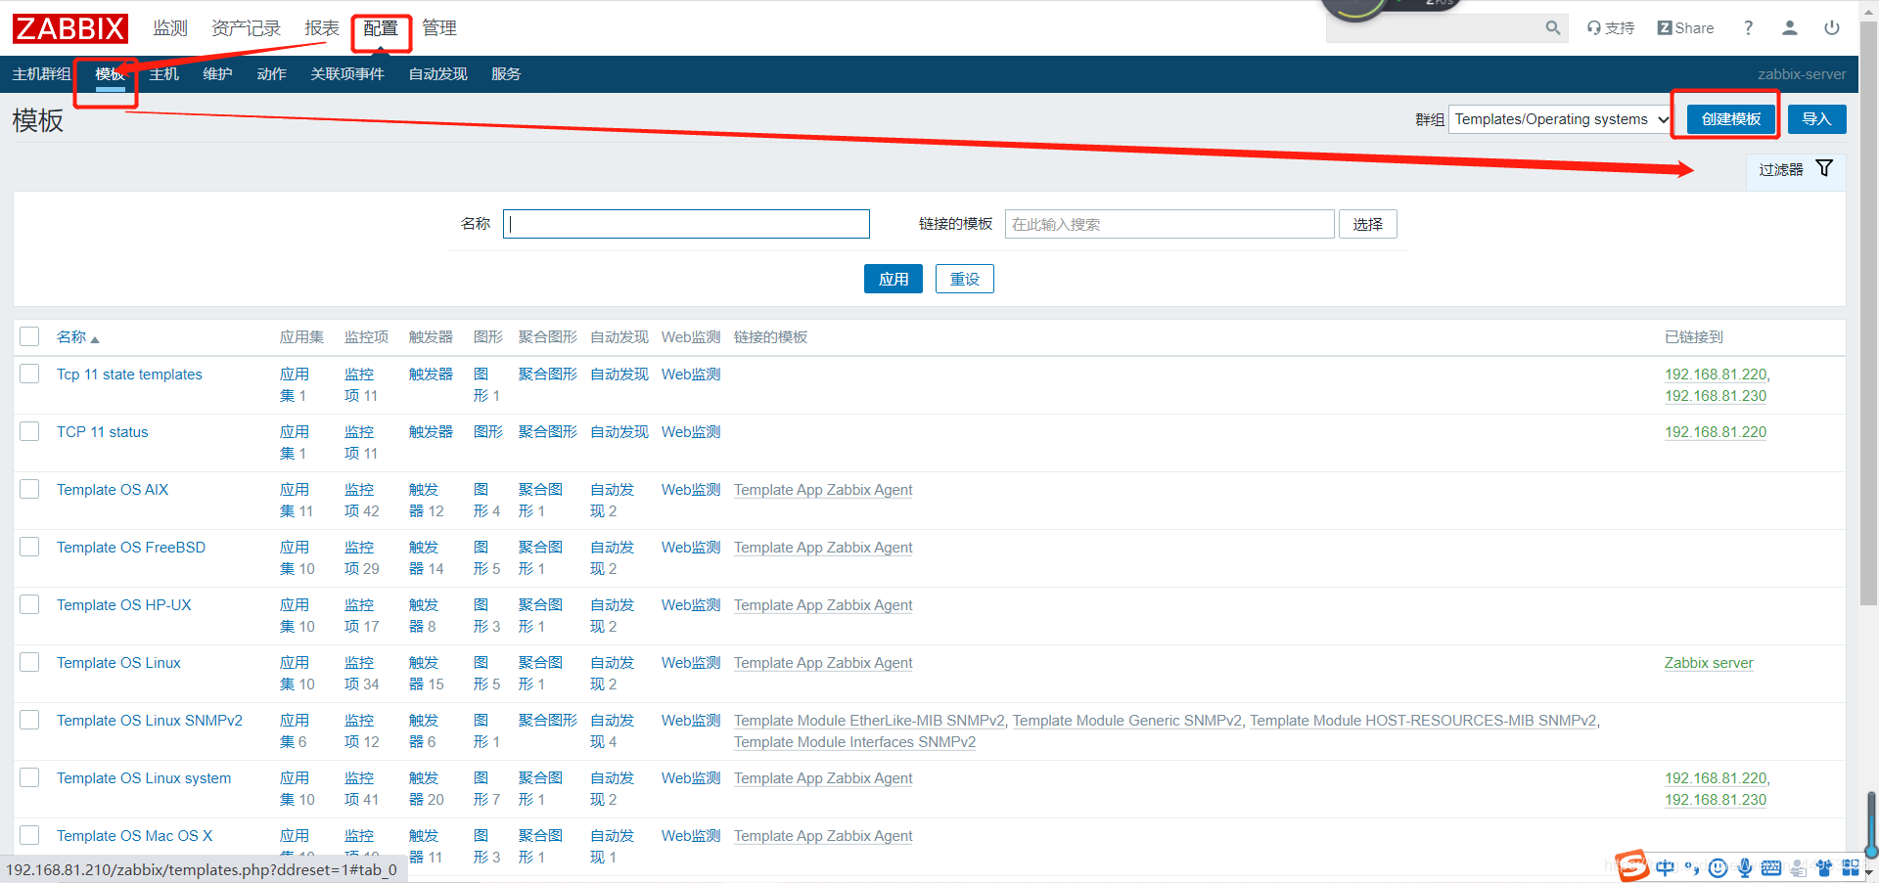Viewport: 1879px width, 883px height.
Task: Open 监控项 34 for Template OS Linux
Action: pyautogui.click(x=361, y=674)
